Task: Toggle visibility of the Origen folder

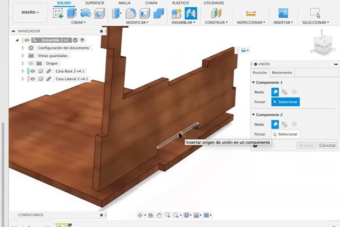Action: pyautogui.click(x=31, y=63)
